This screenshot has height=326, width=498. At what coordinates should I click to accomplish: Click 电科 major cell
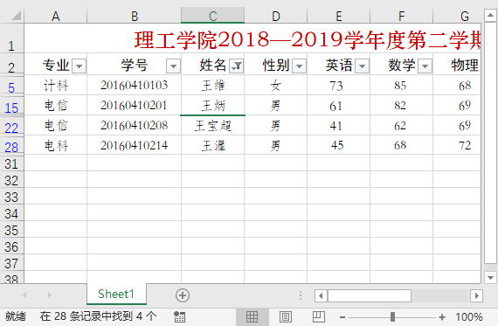(56, 145)
